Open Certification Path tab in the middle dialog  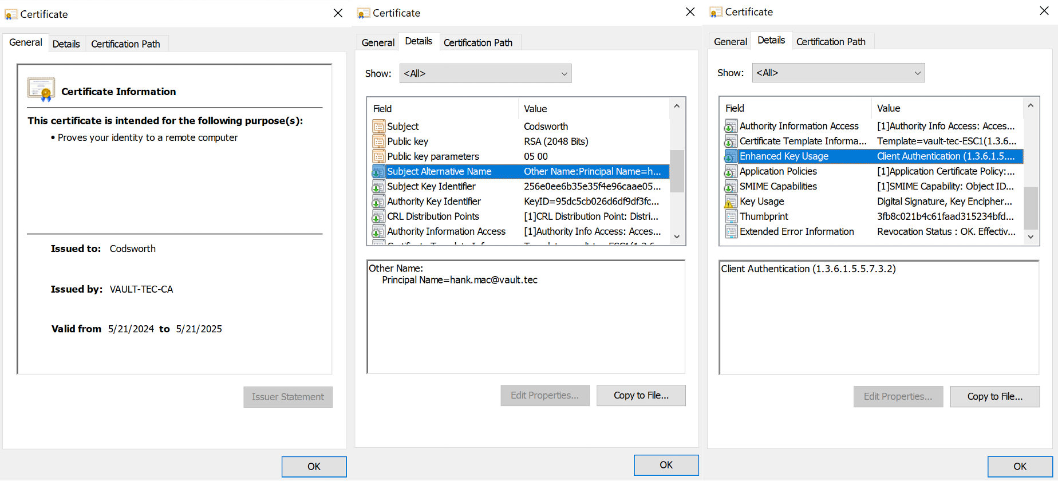pyautogui.click(x=477, y=43)
